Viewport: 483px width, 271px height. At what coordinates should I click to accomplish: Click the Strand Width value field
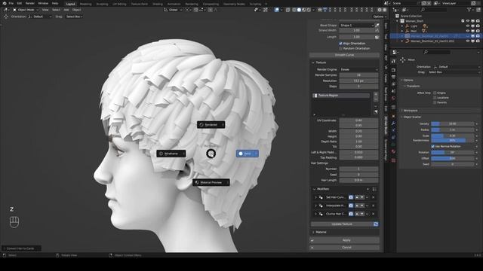[356, 30]
